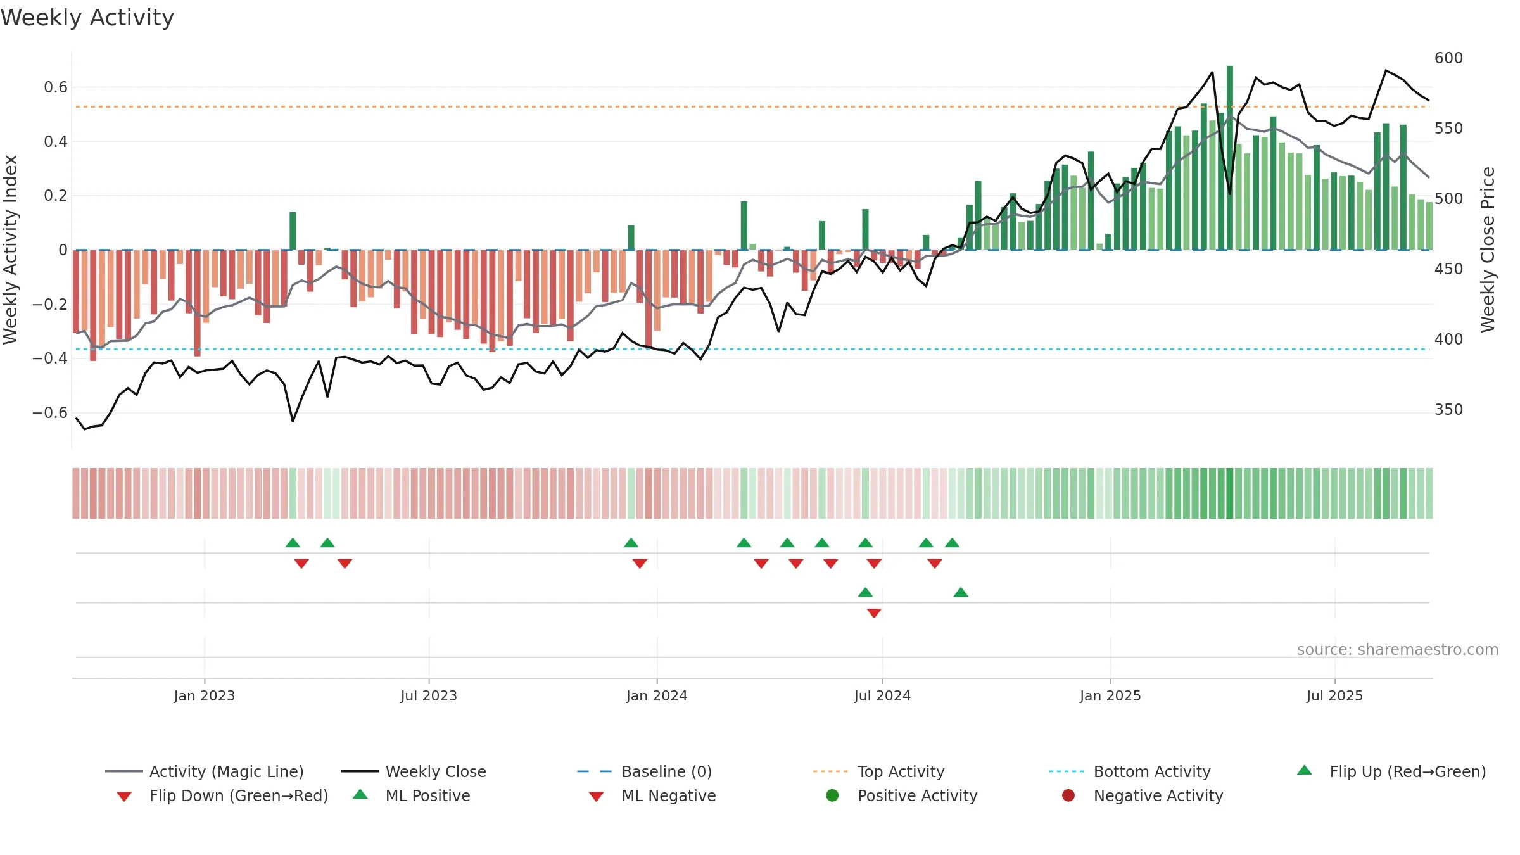This screenshot has width=1520, height=855.
Task: Click the Positive Activity legend label
Action: (917, 795)
